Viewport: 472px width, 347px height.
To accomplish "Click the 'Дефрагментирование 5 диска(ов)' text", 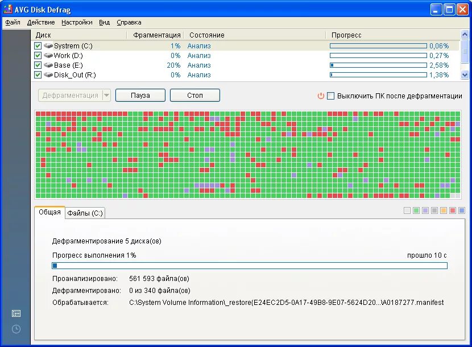I will (x=106, y=241).
